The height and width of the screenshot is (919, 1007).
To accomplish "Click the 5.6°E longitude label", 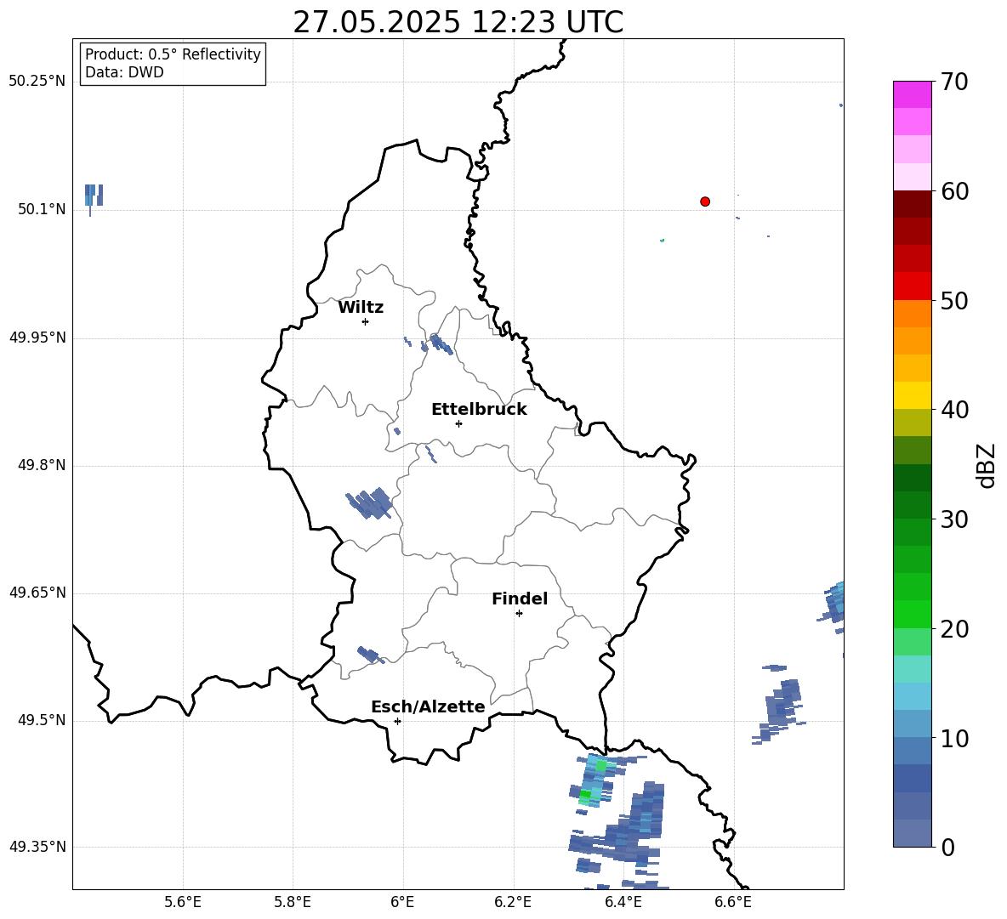I will (183, 902).
